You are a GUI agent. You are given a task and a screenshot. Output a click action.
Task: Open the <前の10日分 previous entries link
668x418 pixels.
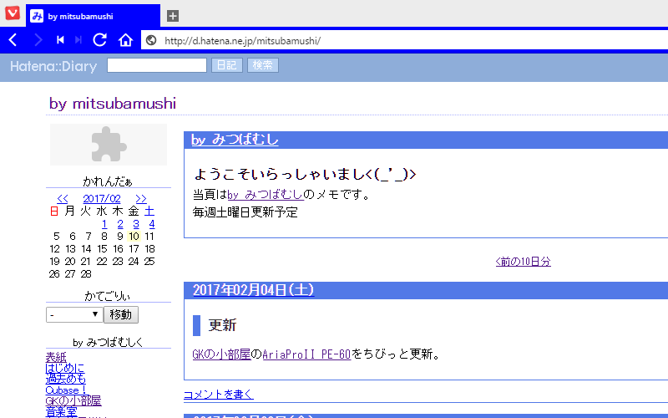tap(524, 262)
